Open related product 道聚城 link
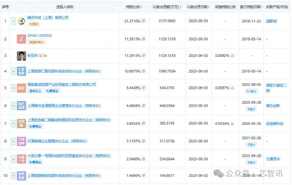This screenshot has width=292, height=185. pyautogui.click(x=271, y=21)
